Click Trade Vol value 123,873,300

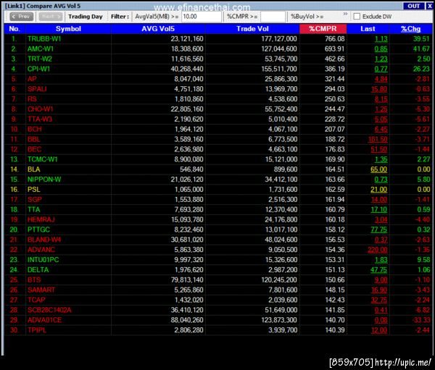click(x=279, y=320)
